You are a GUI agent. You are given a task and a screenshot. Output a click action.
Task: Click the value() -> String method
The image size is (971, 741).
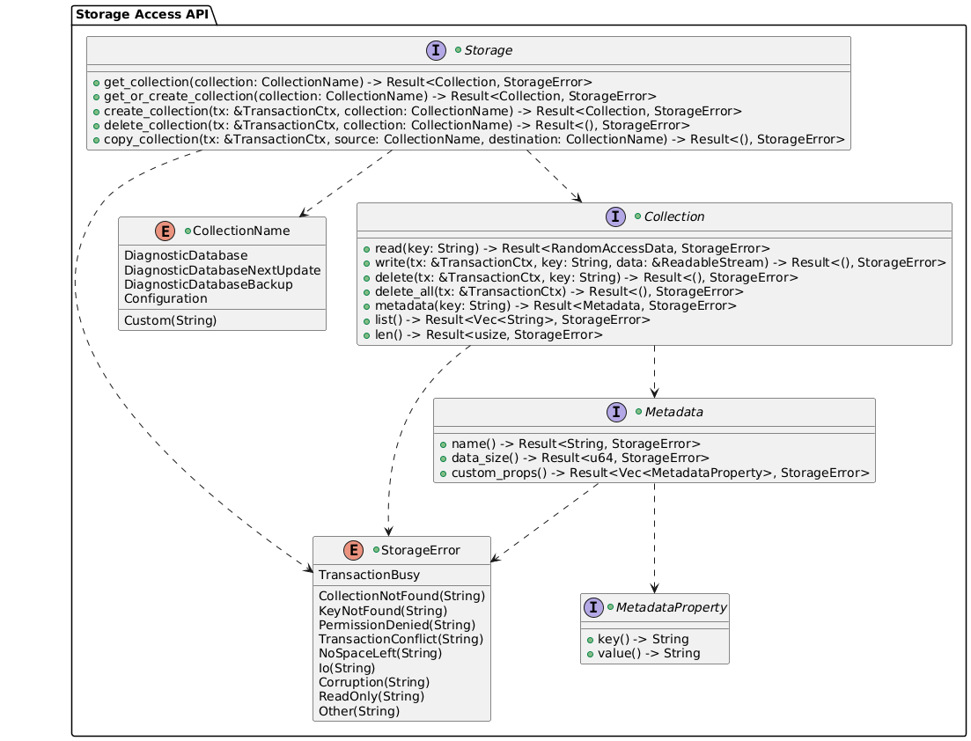[649, 653]
